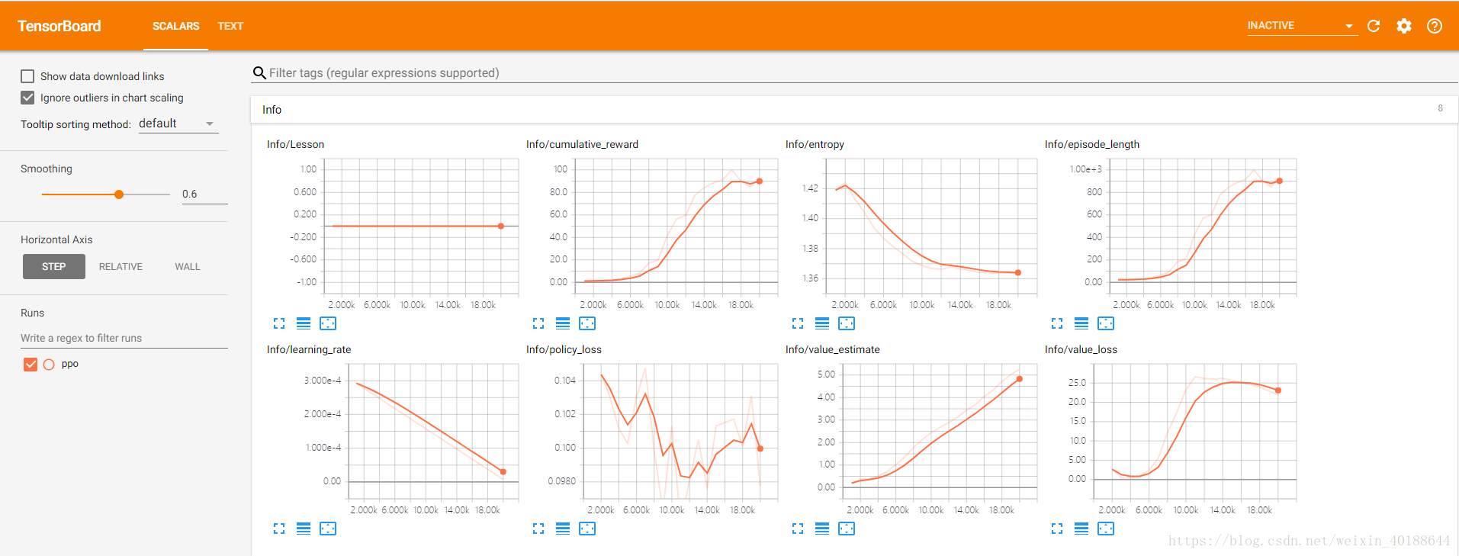
Task: Open TensorBoard settings gear
Action: 1404,26
